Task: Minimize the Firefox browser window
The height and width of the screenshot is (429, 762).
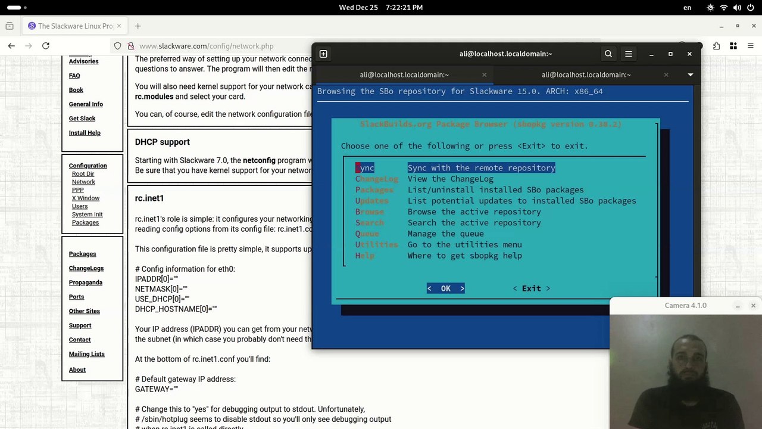Action: (x=722, y=26)
